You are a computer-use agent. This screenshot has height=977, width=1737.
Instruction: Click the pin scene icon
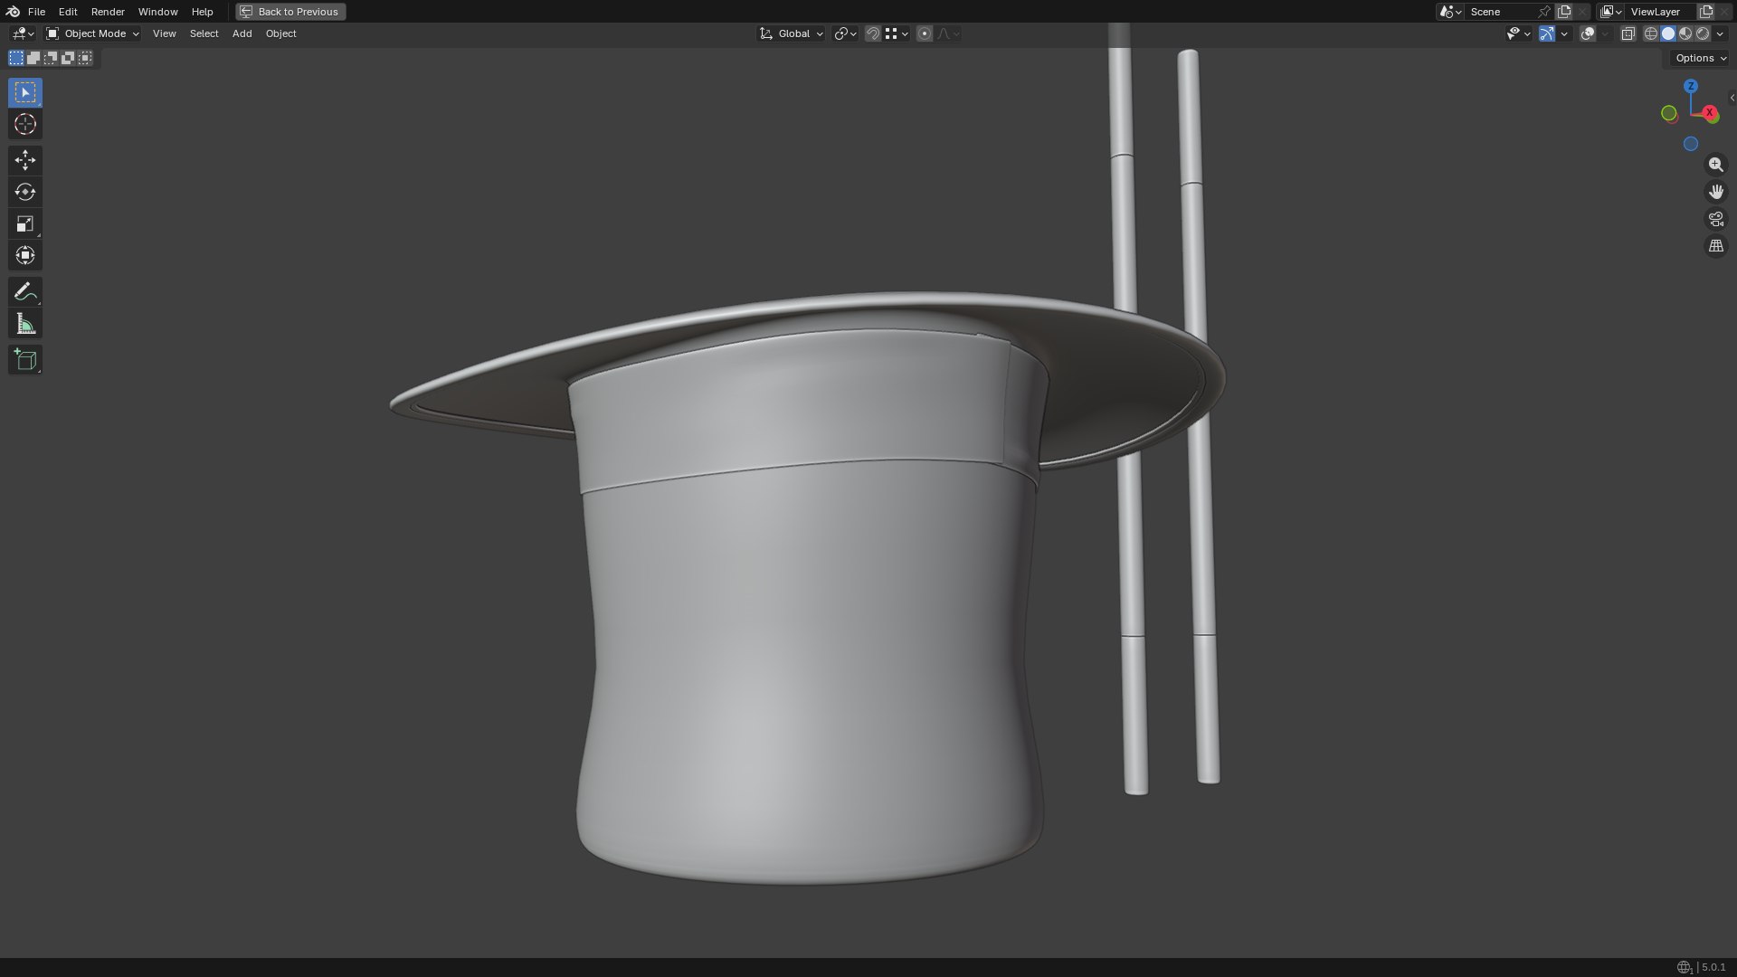(1544, 12)
